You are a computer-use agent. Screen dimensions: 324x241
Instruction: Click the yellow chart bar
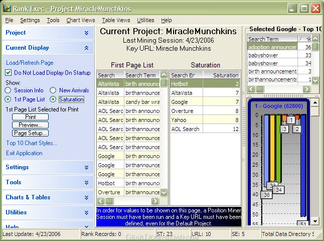pyautogui.click(x=272, y=149)
